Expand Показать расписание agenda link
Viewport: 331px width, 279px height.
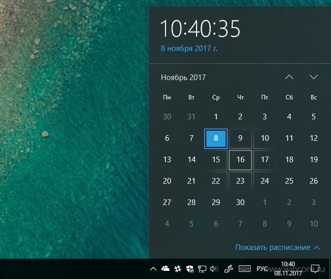coord(278,247)
